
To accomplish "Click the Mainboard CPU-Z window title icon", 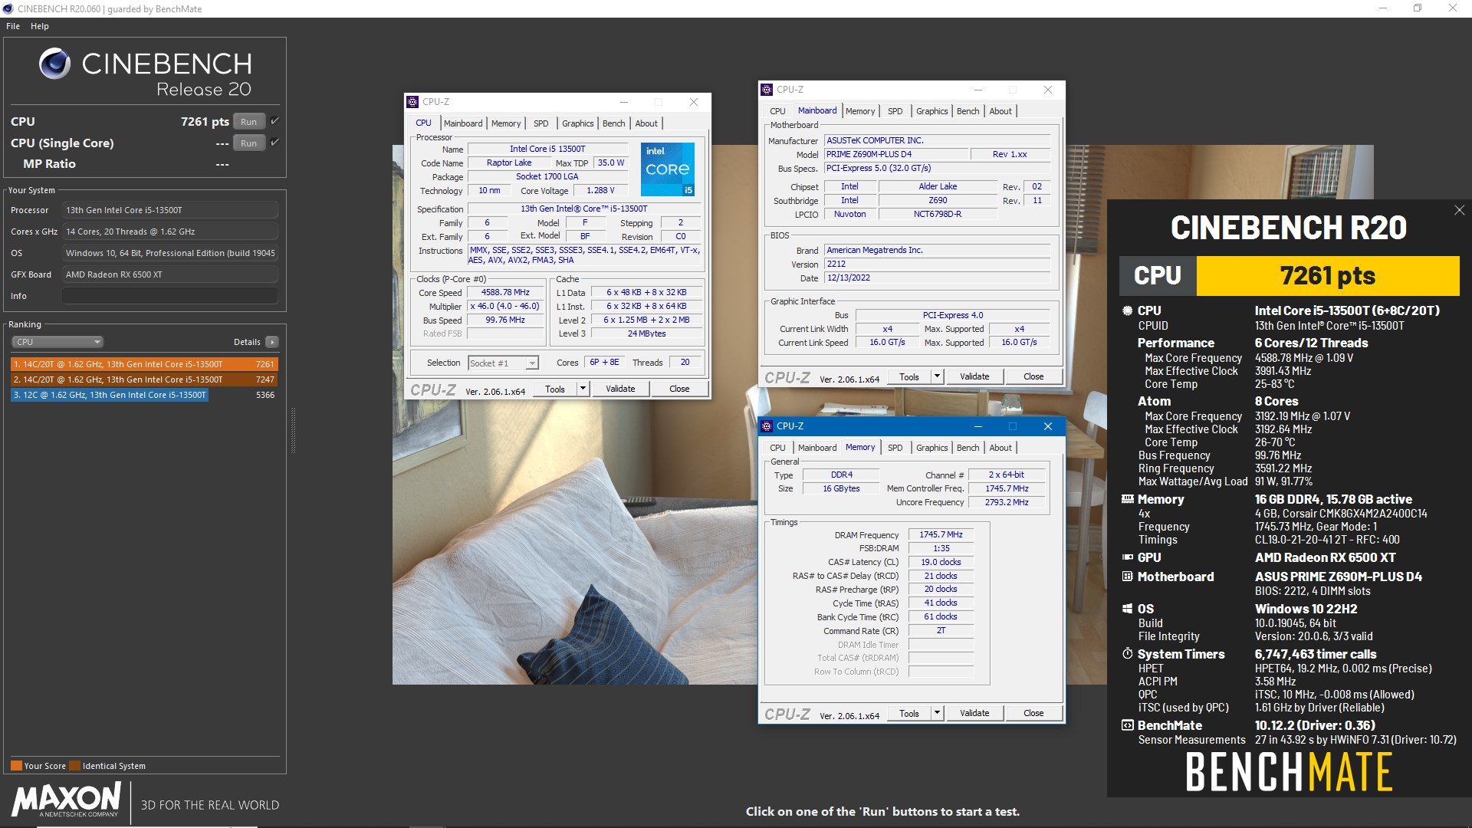I will click(767, 90).
